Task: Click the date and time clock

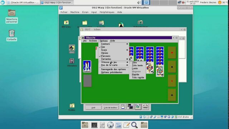Action: point(193,3)
